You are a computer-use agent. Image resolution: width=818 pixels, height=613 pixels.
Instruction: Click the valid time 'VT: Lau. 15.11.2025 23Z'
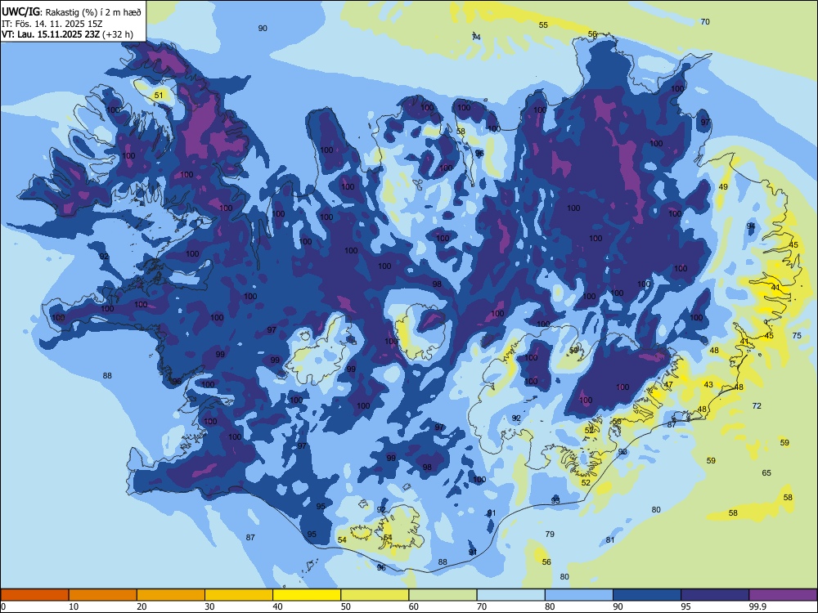coord(52,34)
